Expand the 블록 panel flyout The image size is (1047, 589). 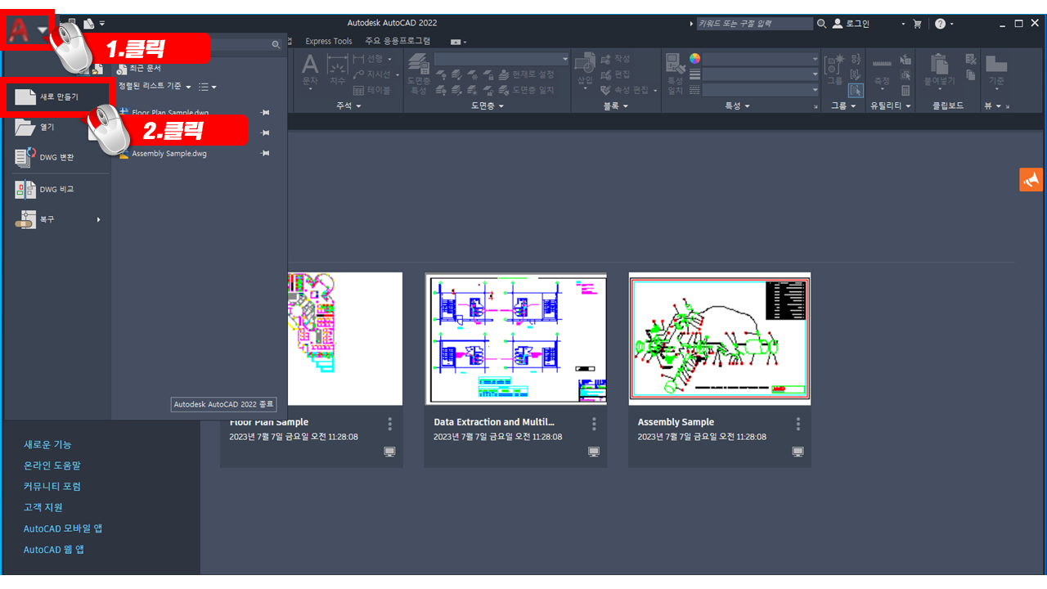coord(615,106)
